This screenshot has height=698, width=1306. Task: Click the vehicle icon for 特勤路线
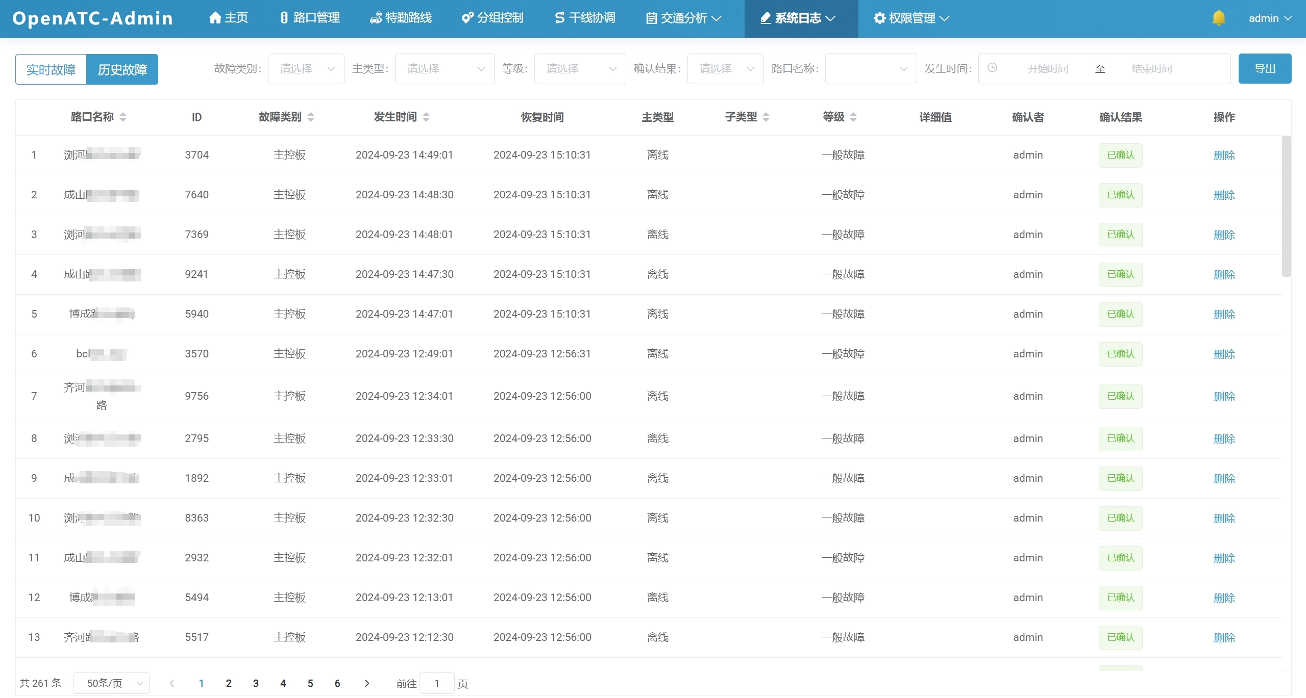coord(376,18)
